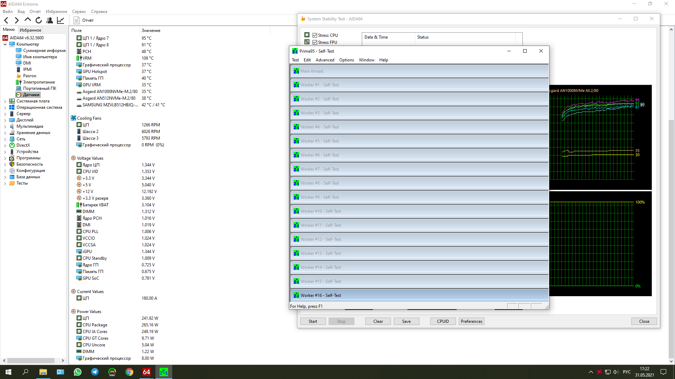Open the Сервис menu in AIDA64
The width and height of the screenshot is (675, 379).
point(79,12)
